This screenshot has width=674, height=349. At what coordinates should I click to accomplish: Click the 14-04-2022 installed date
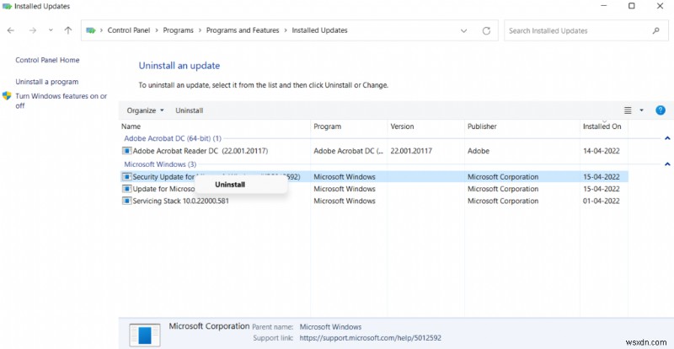(x=601, y=151)
